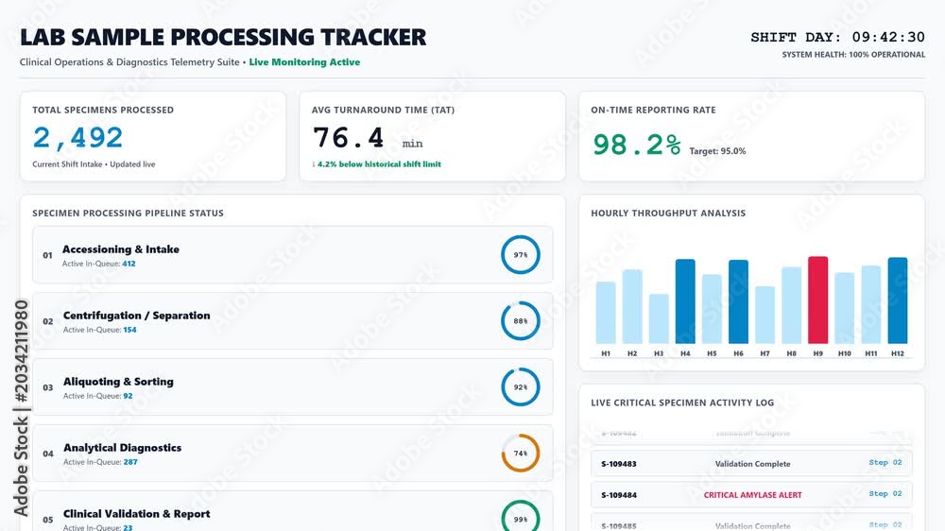
Task: Open the Avg Turnaround Time card
Action: tap(432, 136)
